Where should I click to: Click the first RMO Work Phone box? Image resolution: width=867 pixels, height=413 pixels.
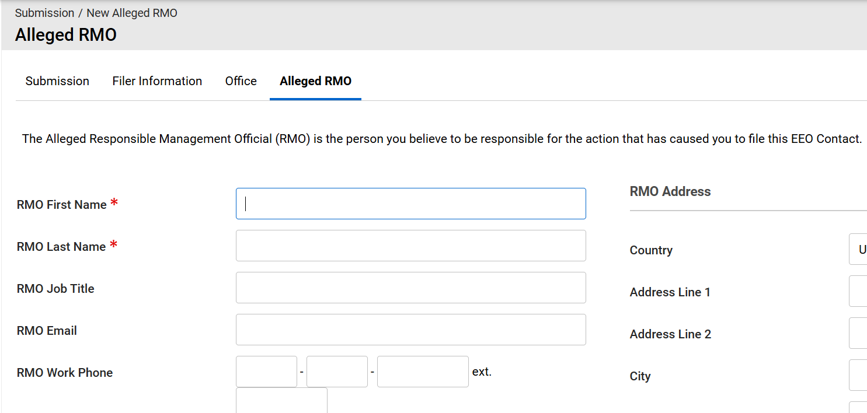tap(266, 372)
